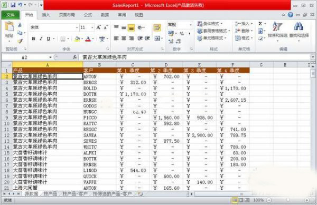Click the Save icon in quick access

[x=13, y=5]
